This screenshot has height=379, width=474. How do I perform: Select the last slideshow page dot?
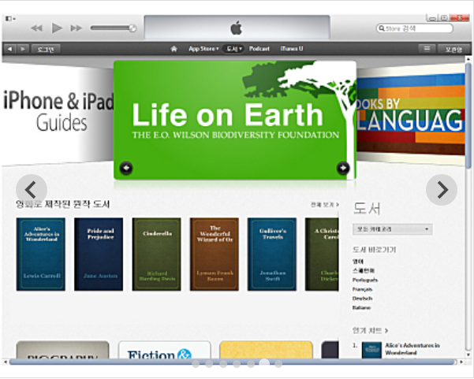tap(278, 364)
